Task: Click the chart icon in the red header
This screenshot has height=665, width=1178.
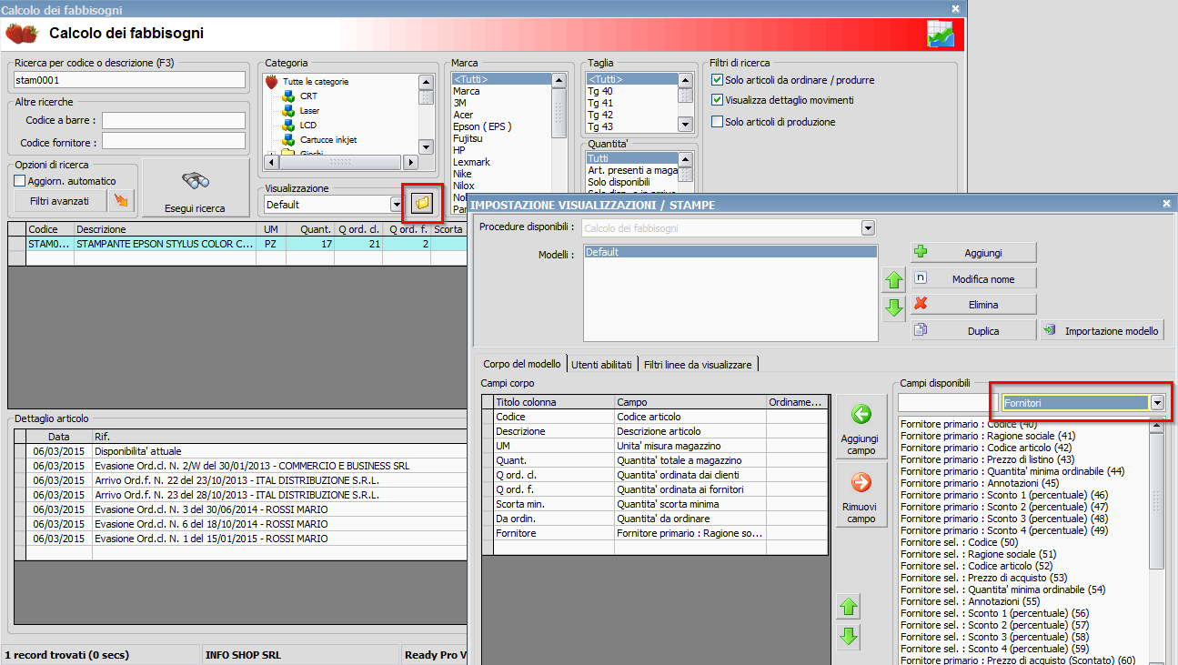Action: (x=941, y=35)
